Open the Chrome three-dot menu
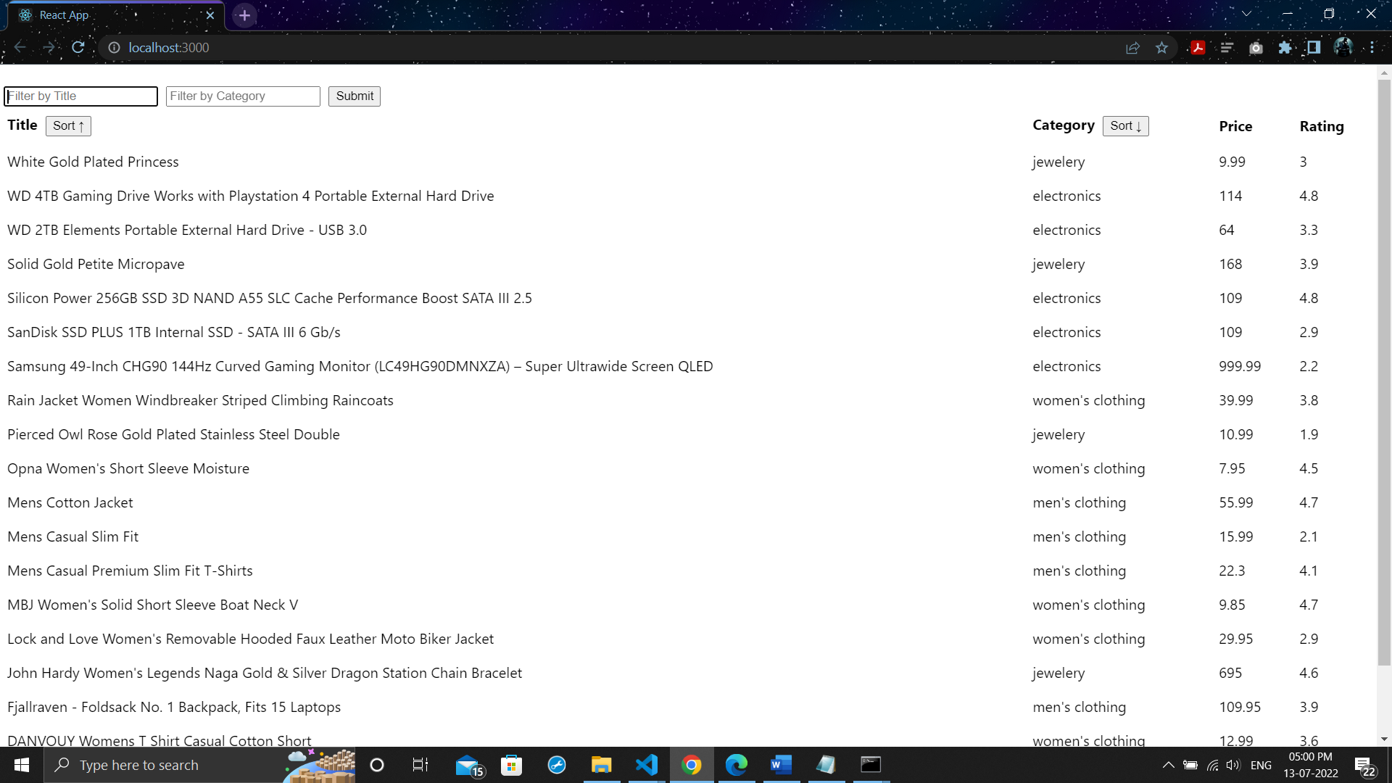Screen dimensions: 1392x783 (1372, 47)
